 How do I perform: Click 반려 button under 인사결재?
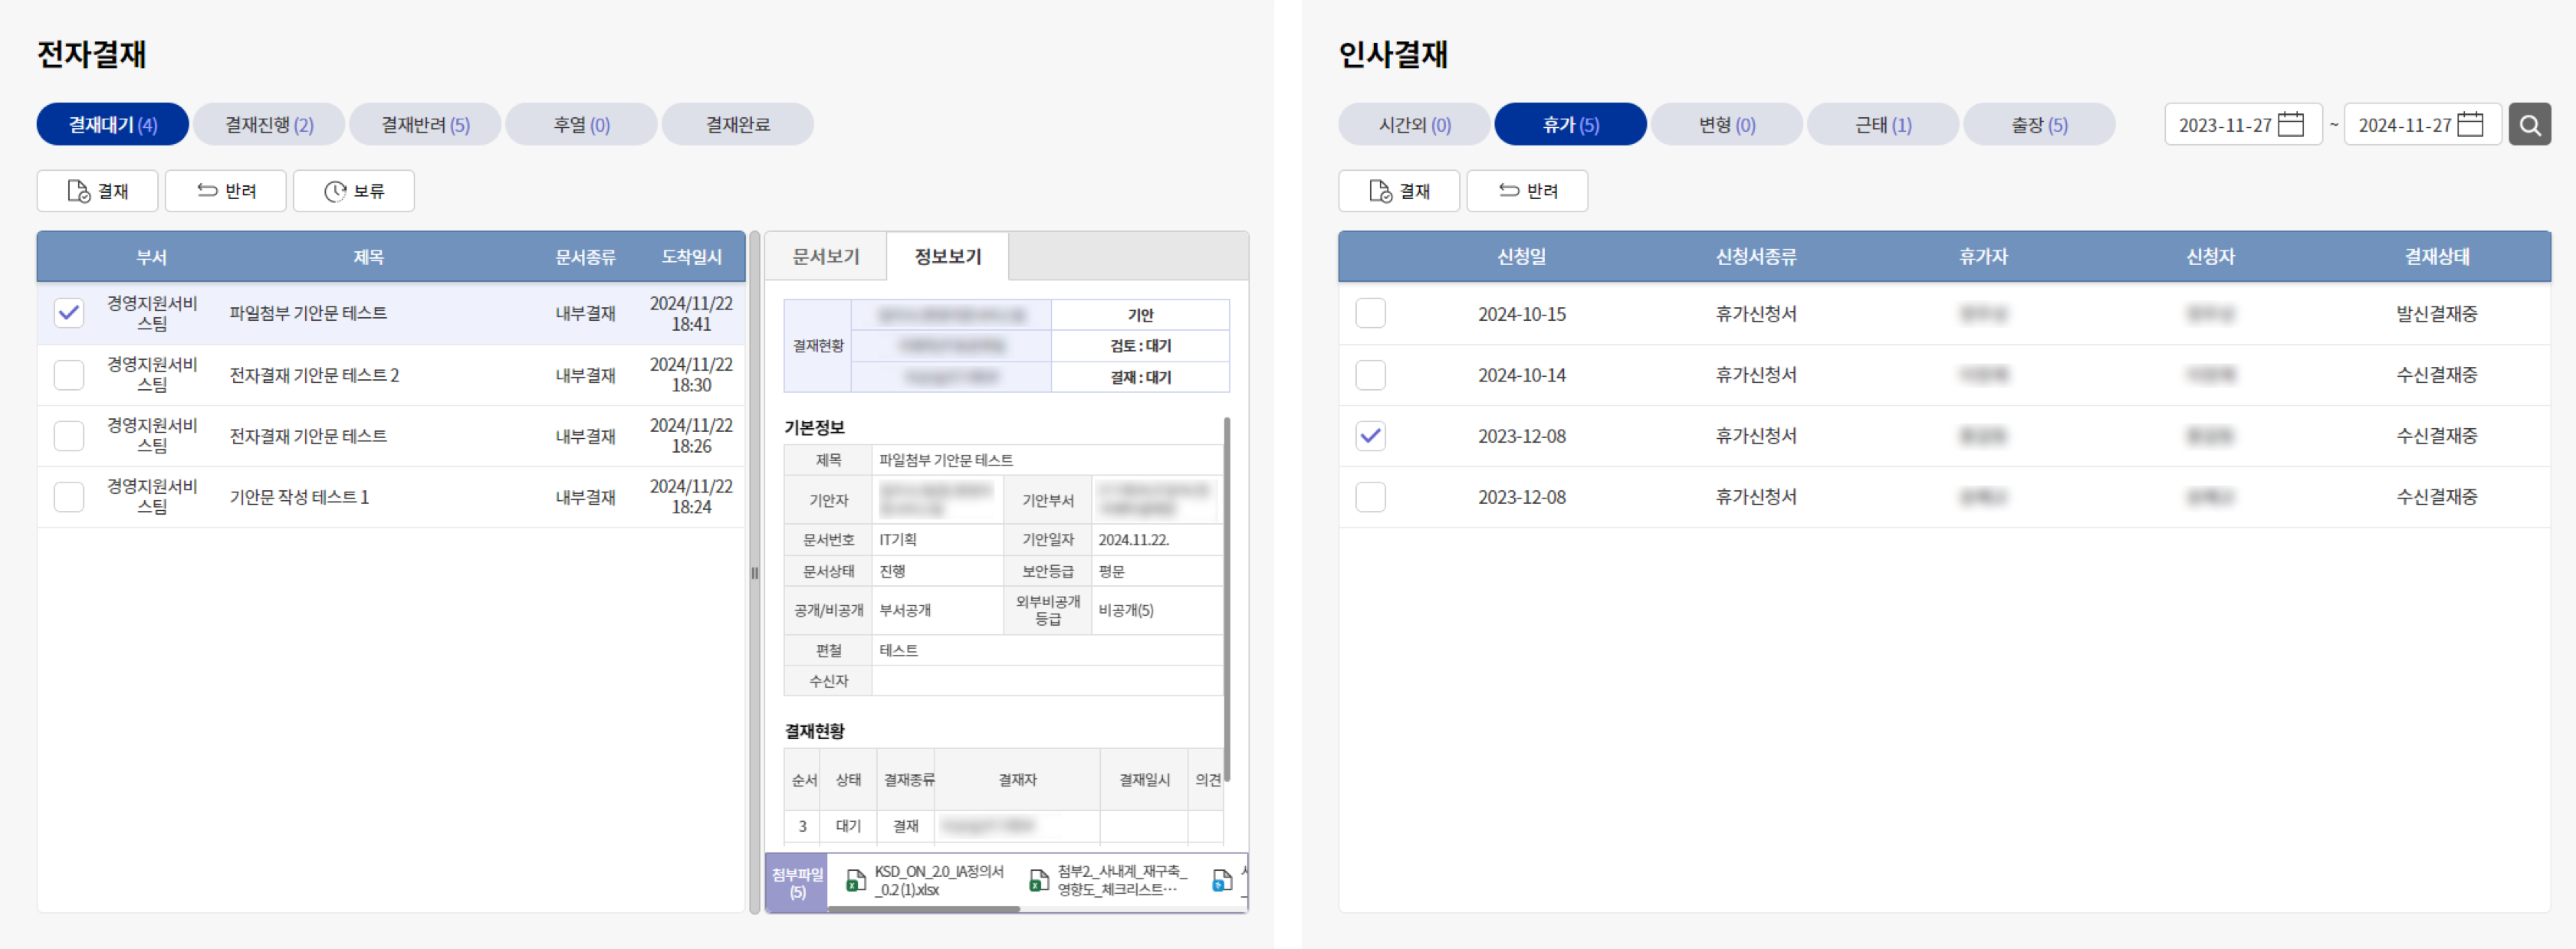(x=1527, y=191)
